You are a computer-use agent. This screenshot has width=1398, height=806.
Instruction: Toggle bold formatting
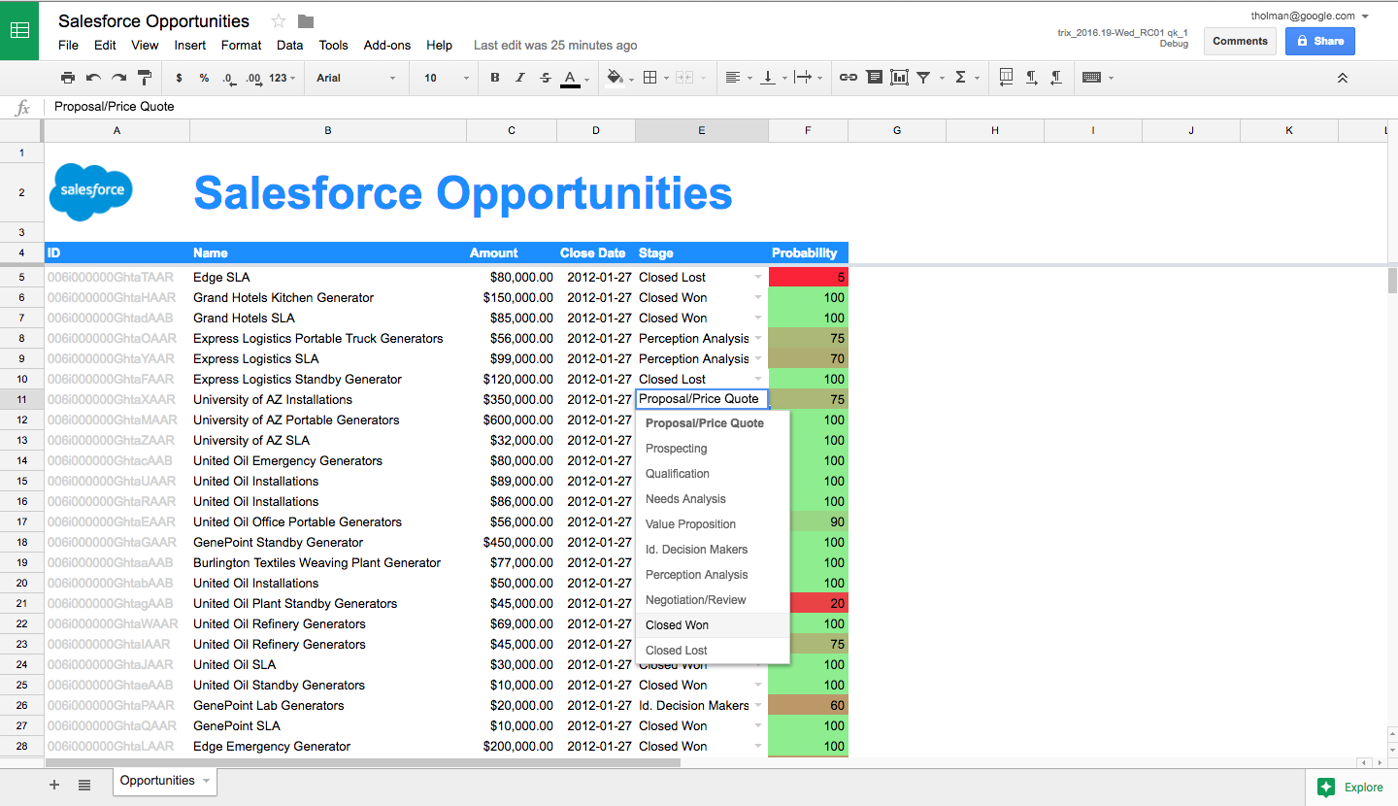[495, 78]
